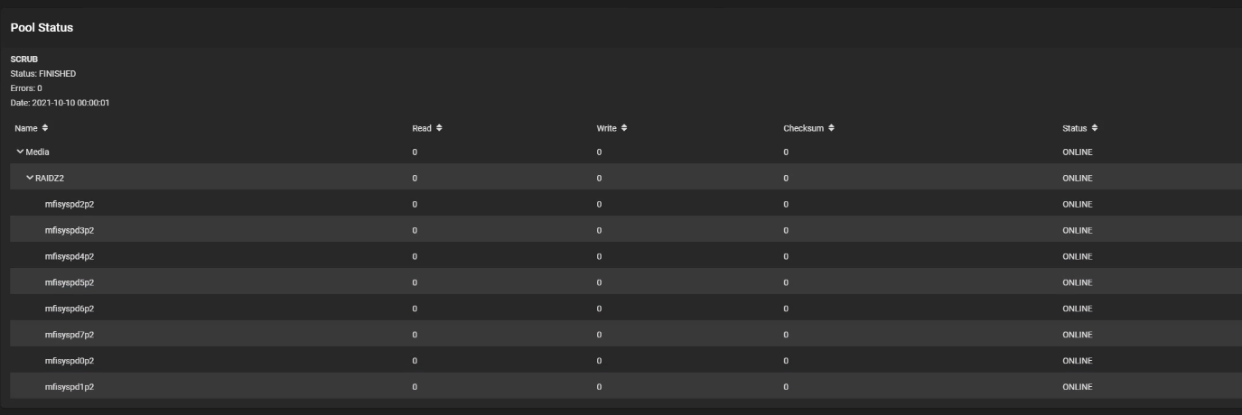This screenshot has height=415, width=1242.
Task: Click on mfisyspd4p2 device name
Action: pos(70,256)
